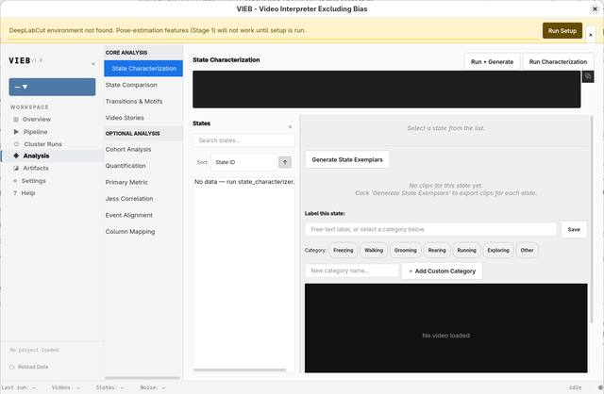Click the 'idle' status indicator

point(575,387)
